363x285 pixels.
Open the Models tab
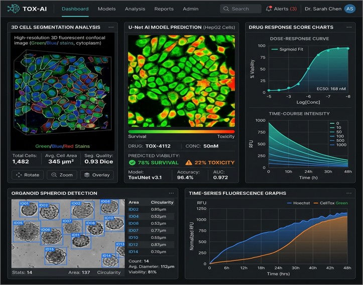coord(107,9)
